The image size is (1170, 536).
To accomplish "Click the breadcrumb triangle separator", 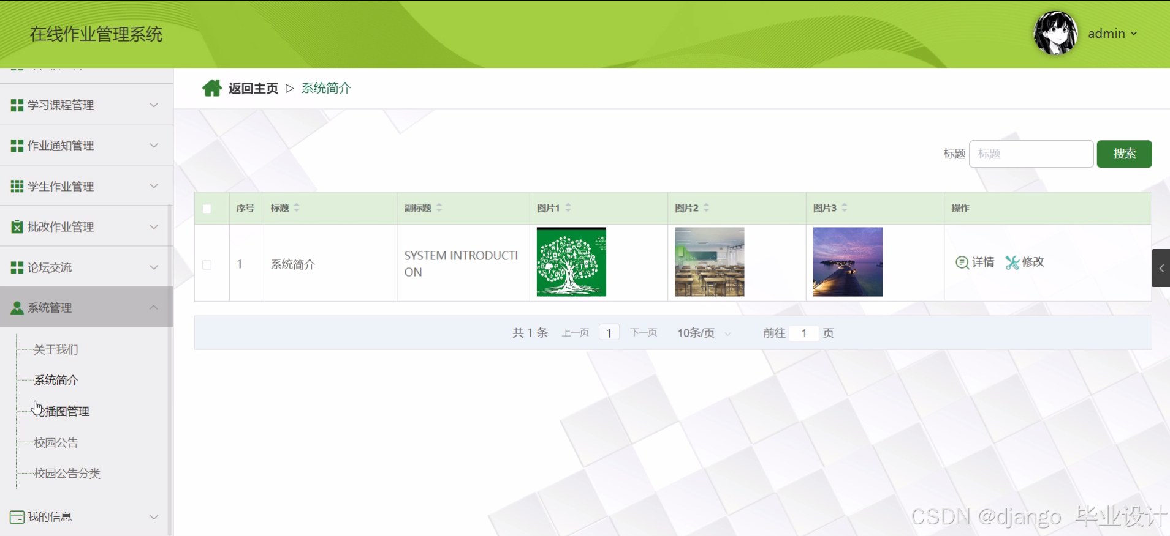I will [290, 89].
